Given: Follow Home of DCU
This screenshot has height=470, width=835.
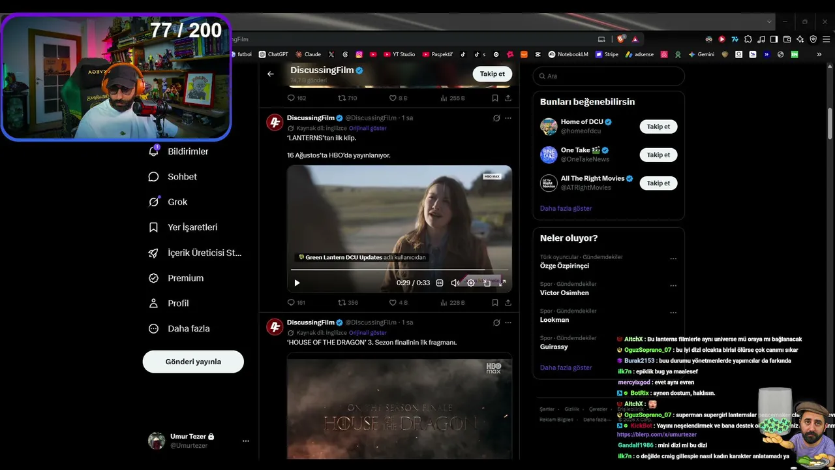Looking at the screenshot, I should 658,127.
